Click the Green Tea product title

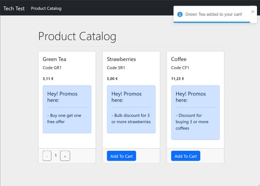[x=54, y=59]
